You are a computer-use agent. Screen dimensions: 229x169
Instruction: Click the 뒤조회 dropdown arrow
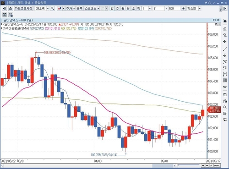tap(200, 9)
